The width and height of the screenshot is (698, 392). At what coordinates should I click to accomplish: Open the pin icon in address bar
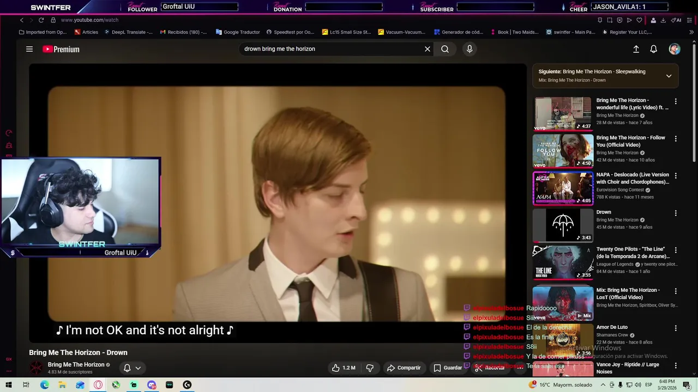pyautogui.click(x=600, y=20)
